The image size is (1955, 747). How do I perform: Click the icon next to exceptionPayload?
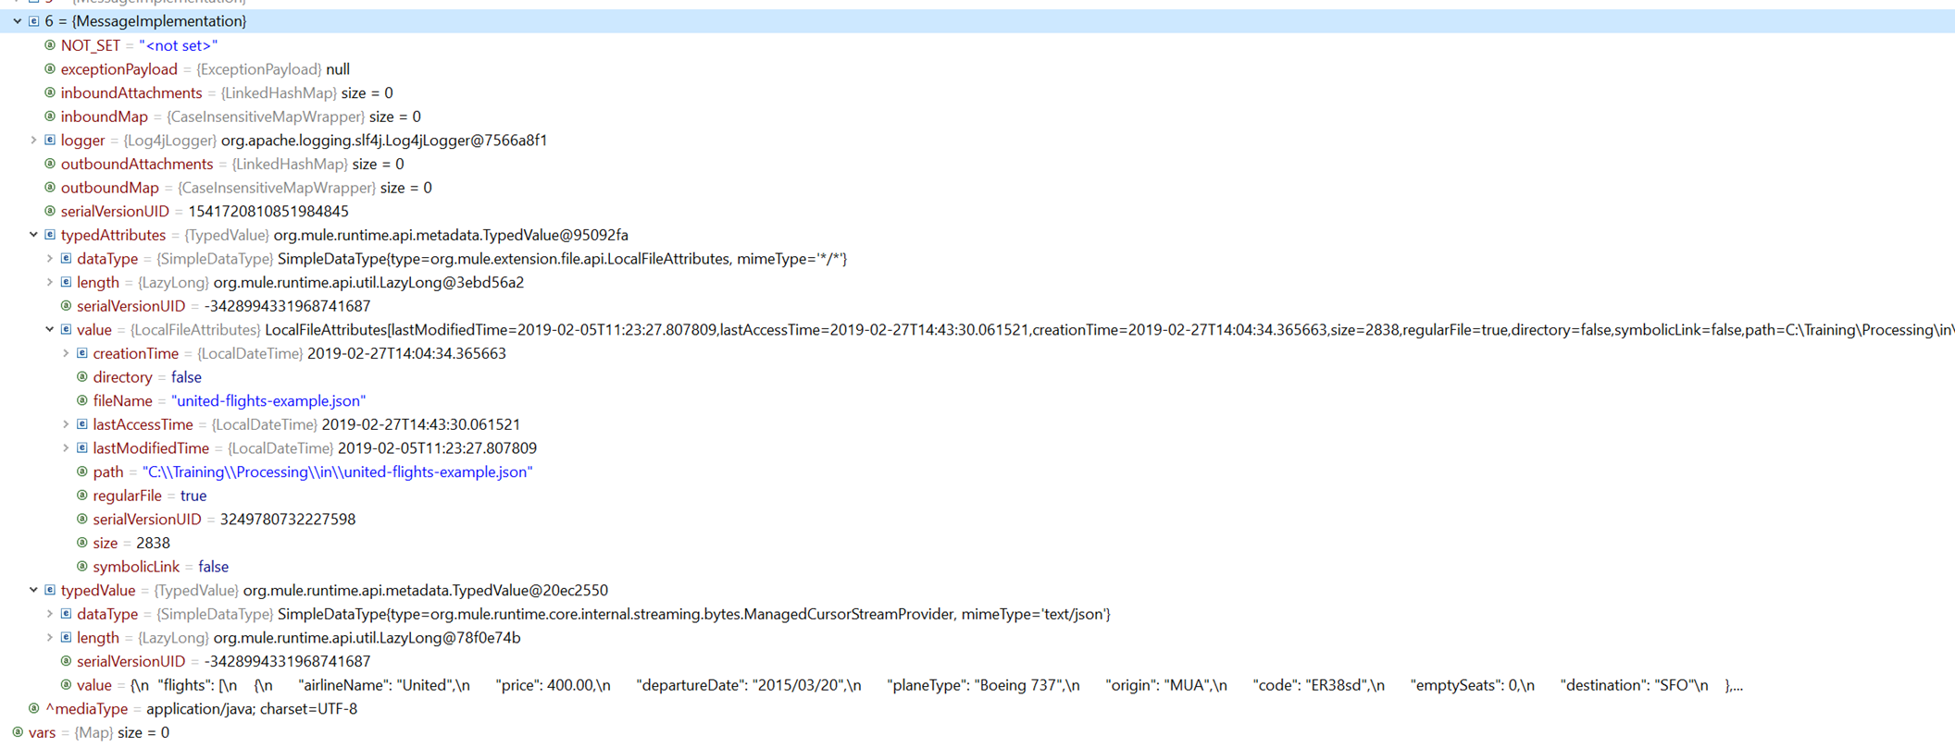50,69
